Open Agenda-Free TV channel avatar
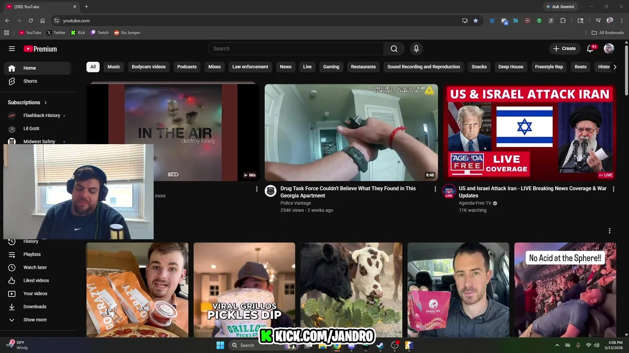The image size is (629, 353). pyautogui.click(x=449, y=191)
